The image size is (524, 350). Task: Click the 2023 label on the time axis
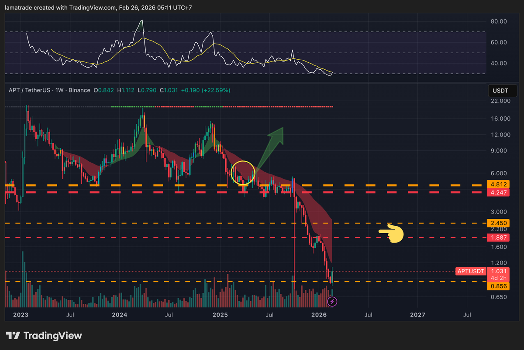click(21, 315)
